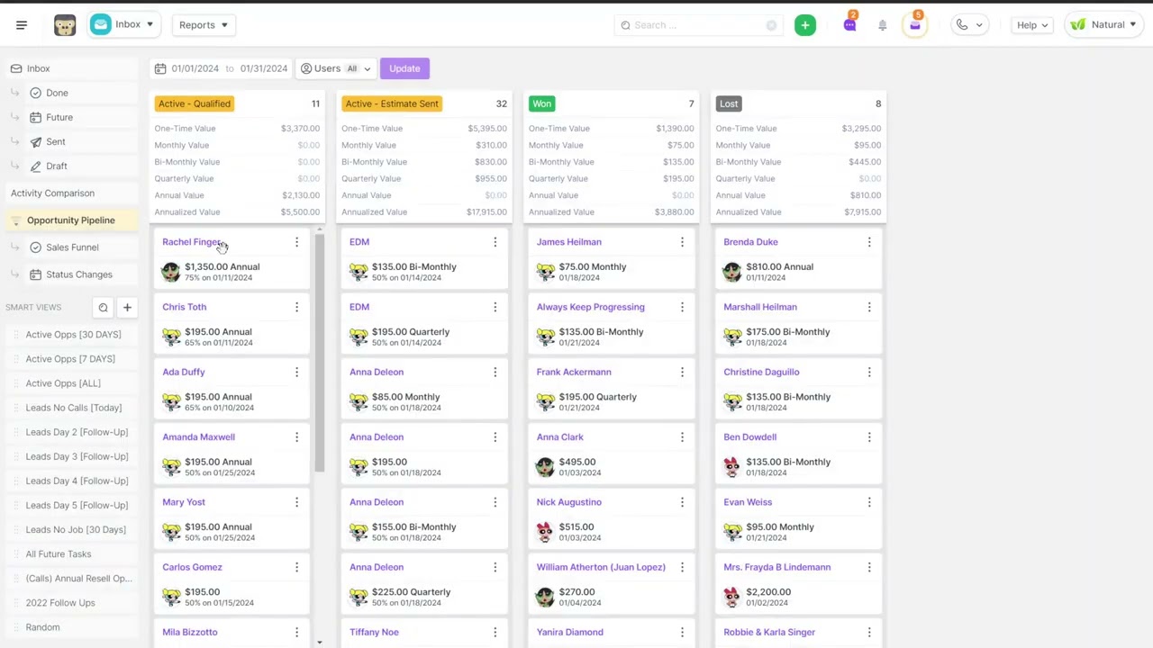The width and height of the screenshot is (1153, 648).
Task: Open the Inbox dropdown in header
Action: point(124,25)
